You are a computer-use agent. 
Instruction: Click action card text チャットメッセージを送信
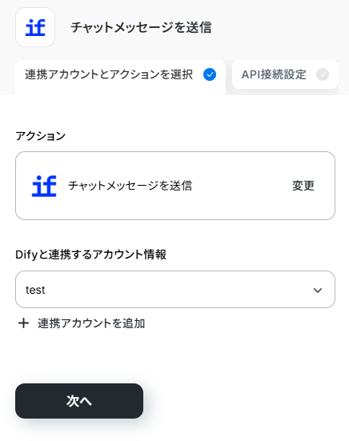click(x=130, y=186)
